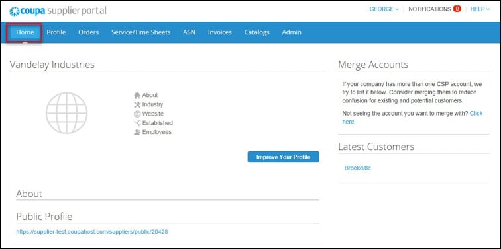The width and height of the screenshot is (501, 249).
Task: Select the ASN tab
Action: (x=189, y=32)
